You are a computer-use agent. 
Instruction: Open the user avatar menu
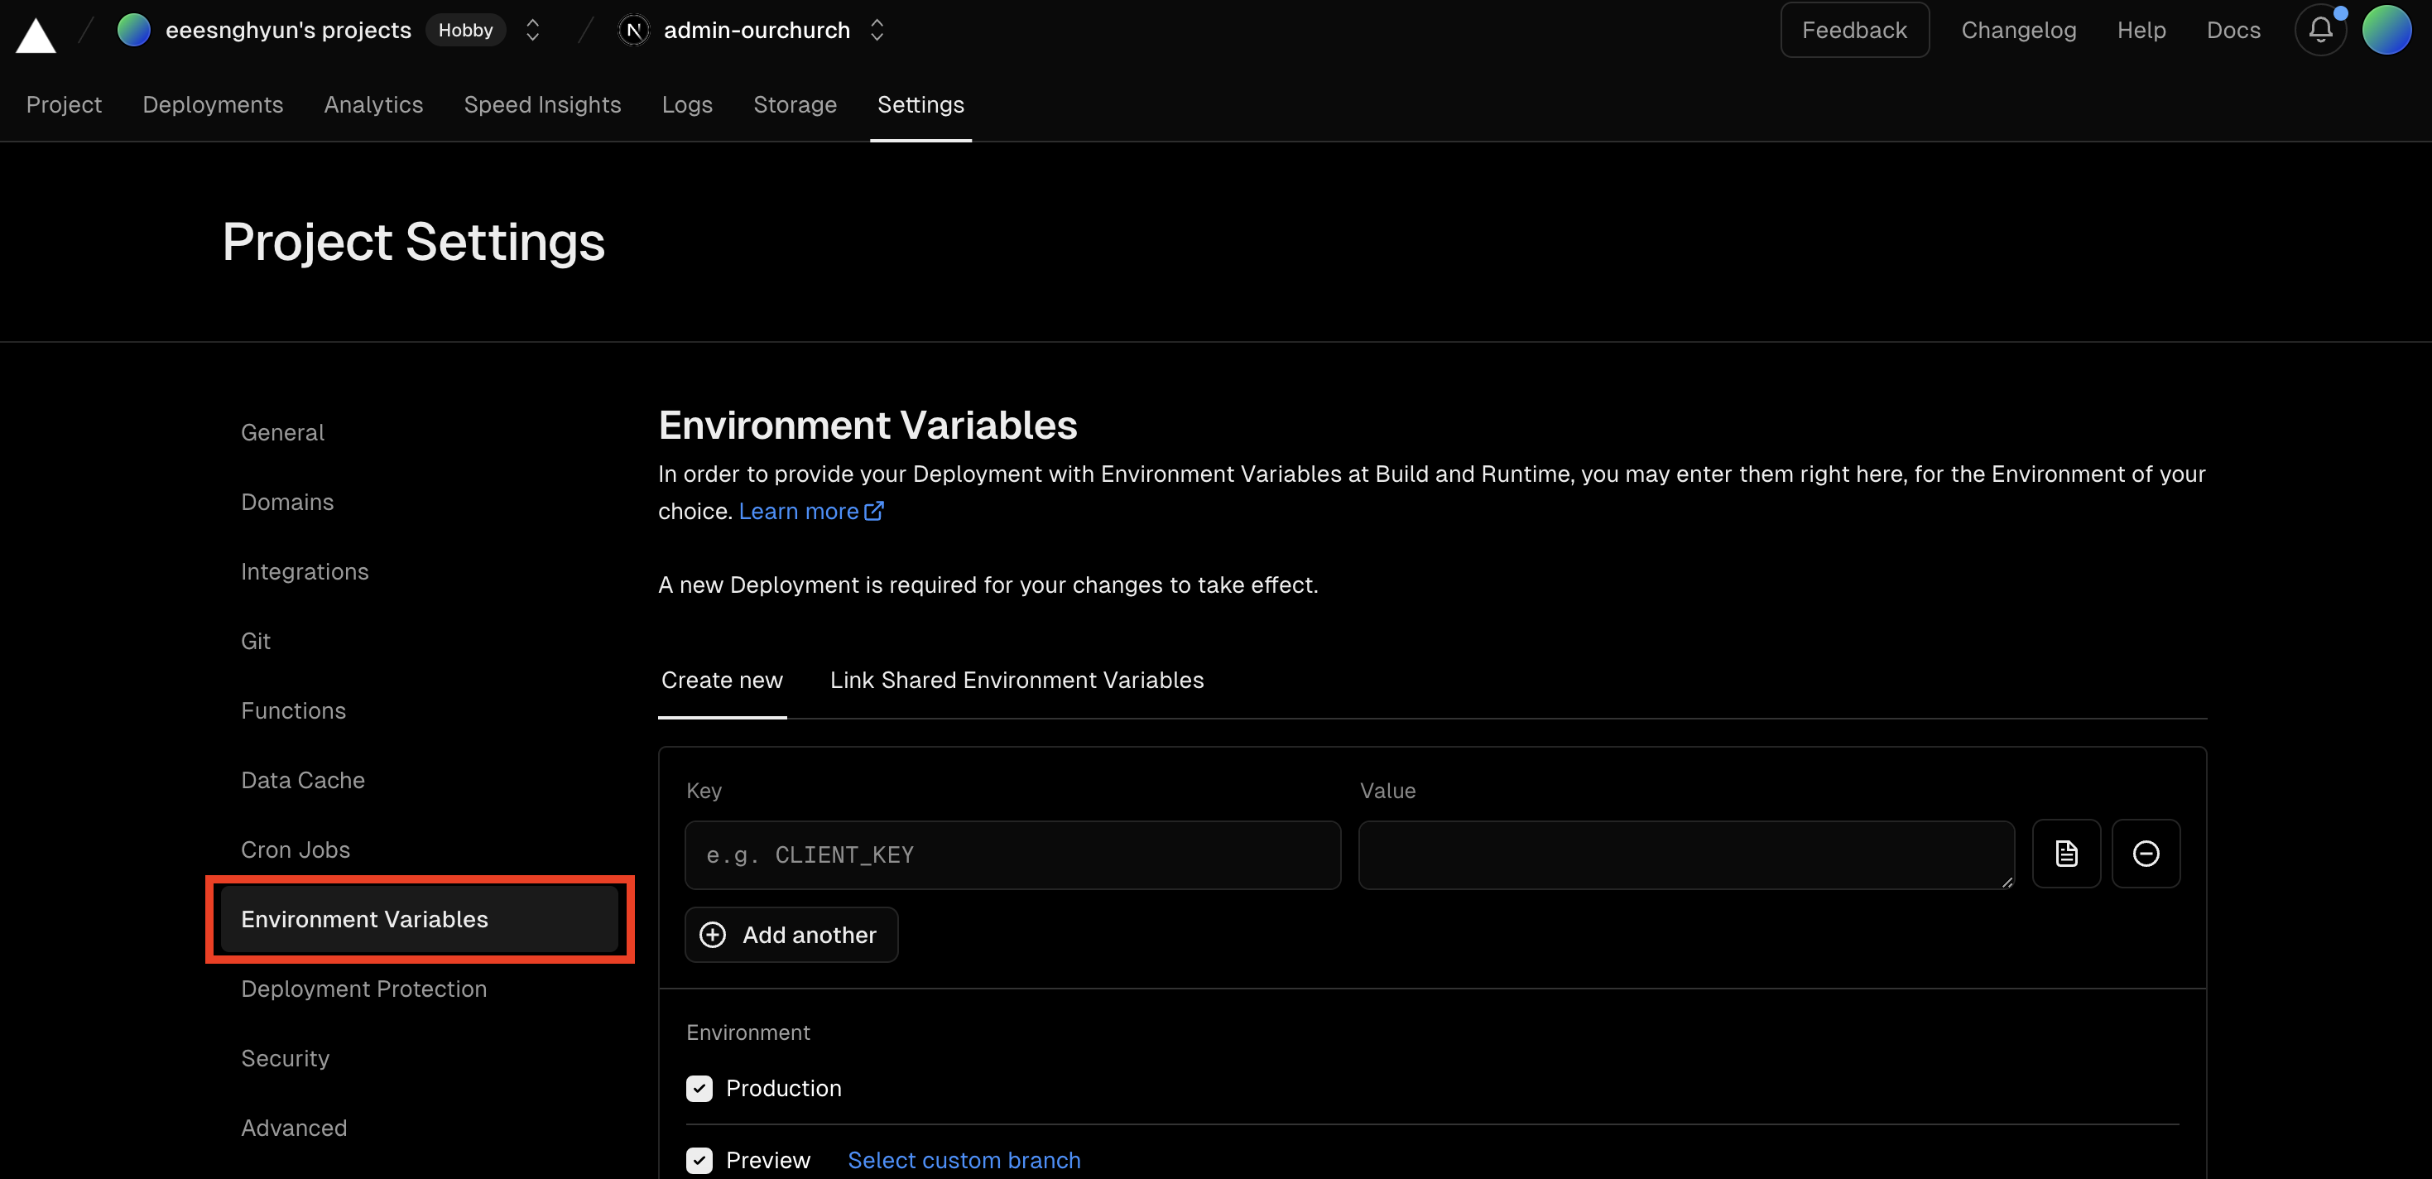click(x=2386, y=30)
